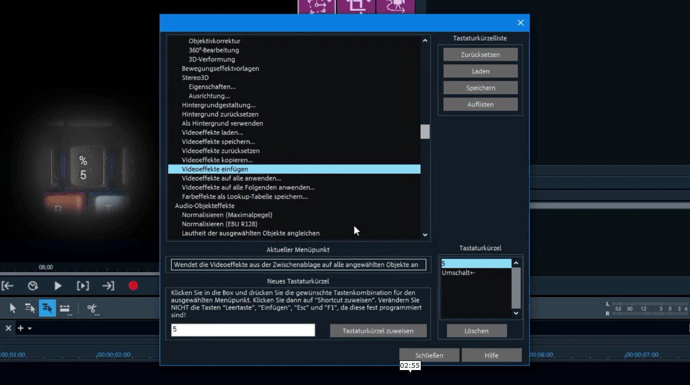Click the Speichern button
Image resolution: width=690 pixels, height=385 pixels.
(x=480, y=88)
